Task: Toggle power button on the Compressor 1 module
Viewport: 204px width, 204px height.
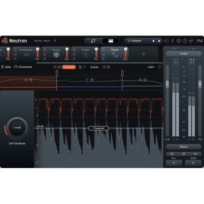Action: tap(16, 49)
